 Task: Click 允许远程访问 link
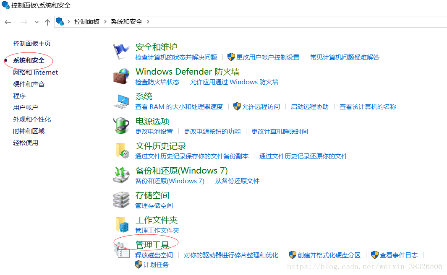pos(261,107)
